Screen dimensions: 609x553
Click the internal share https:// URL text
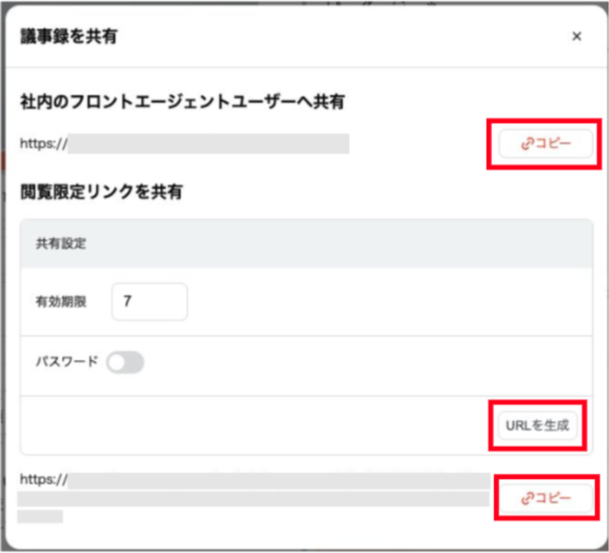click(44, 143)
